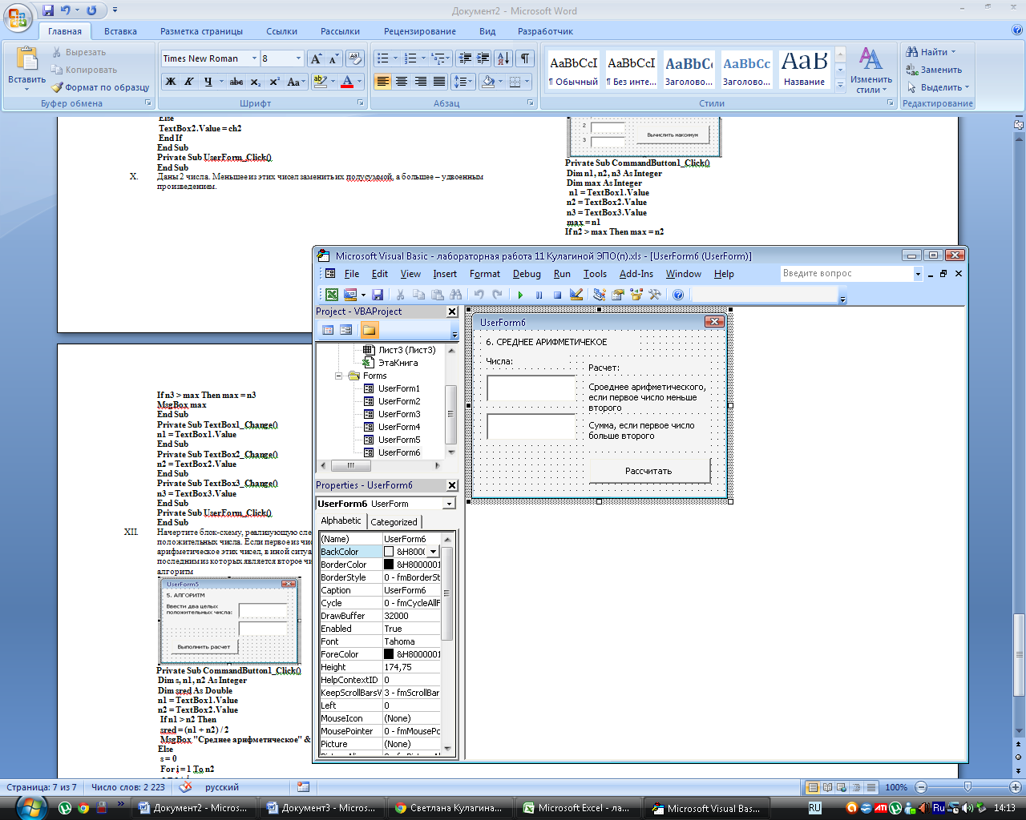Toggle Design Mode icon in VBA toolbar
Viewport: 1026px width, 820px height.
point(576,295)
